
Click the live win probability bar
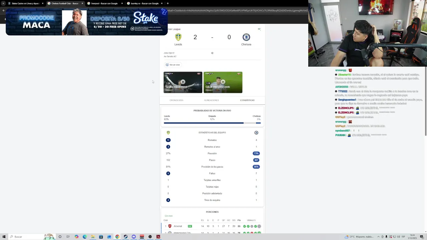pyautogui.click(x=212, y=123)
